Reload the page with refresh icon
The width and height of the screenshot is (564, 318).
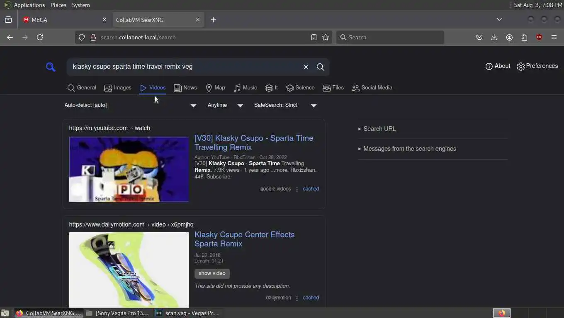point(40,37)
